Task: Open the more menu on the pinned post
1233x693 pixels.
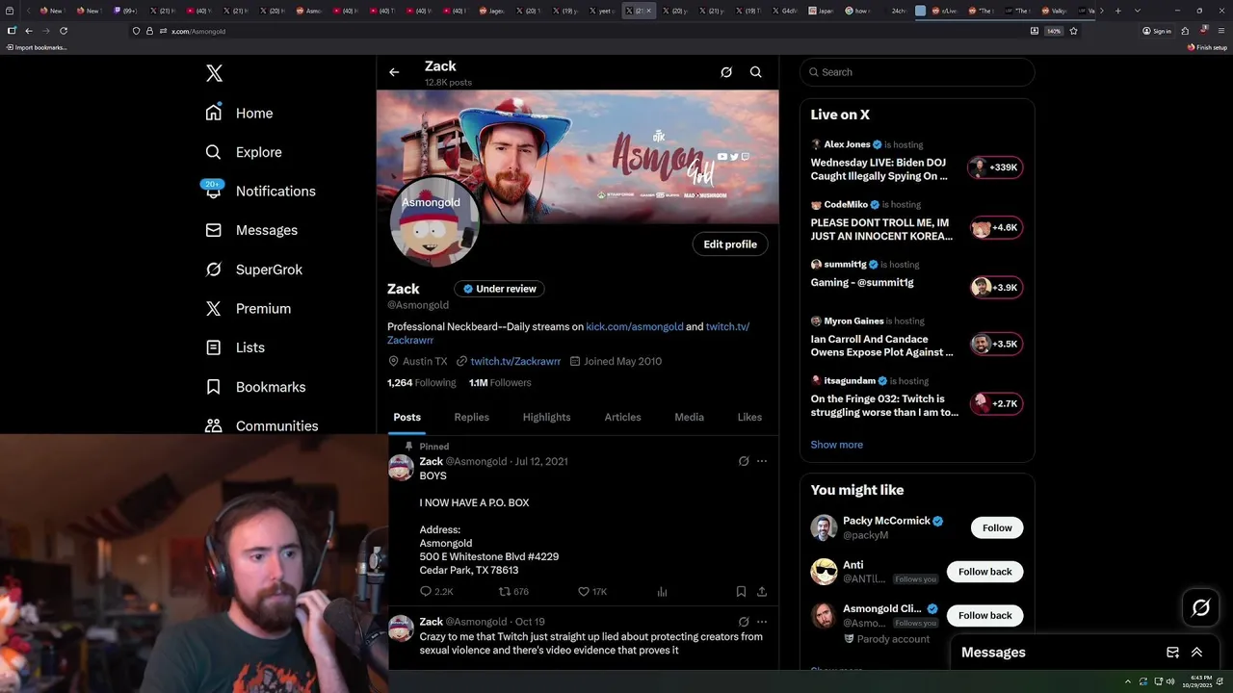Action: pos(762,461)
